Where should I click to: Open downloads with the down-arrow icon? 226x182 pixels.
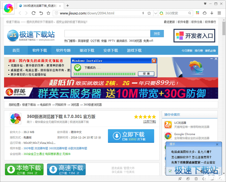click(212, 13)
